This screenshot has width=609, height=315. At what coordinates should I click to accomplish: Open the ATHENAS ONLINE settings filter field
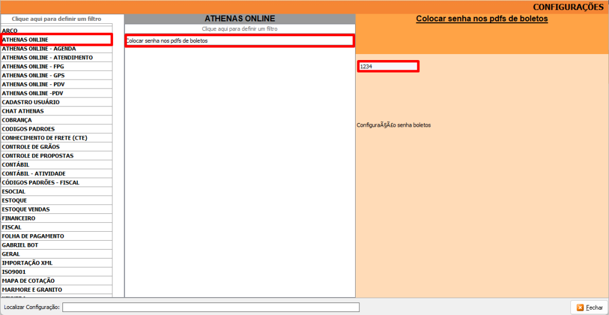point(240,29)
